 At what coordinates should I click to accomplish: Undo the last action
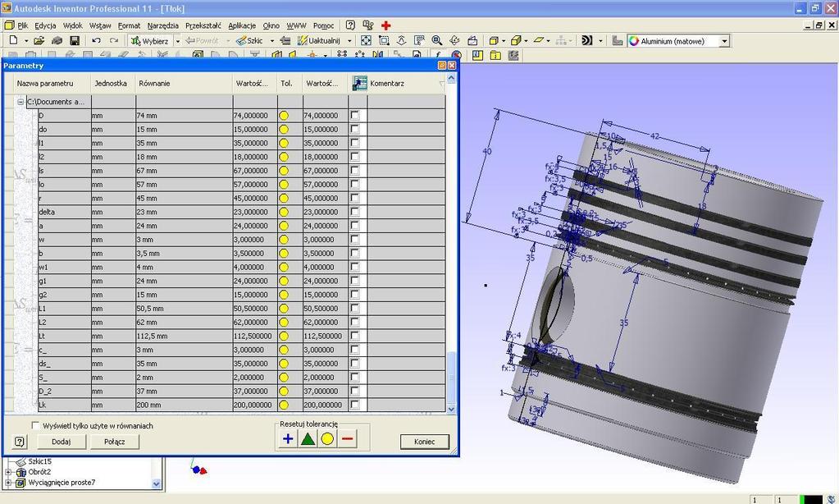pos(96,41)
